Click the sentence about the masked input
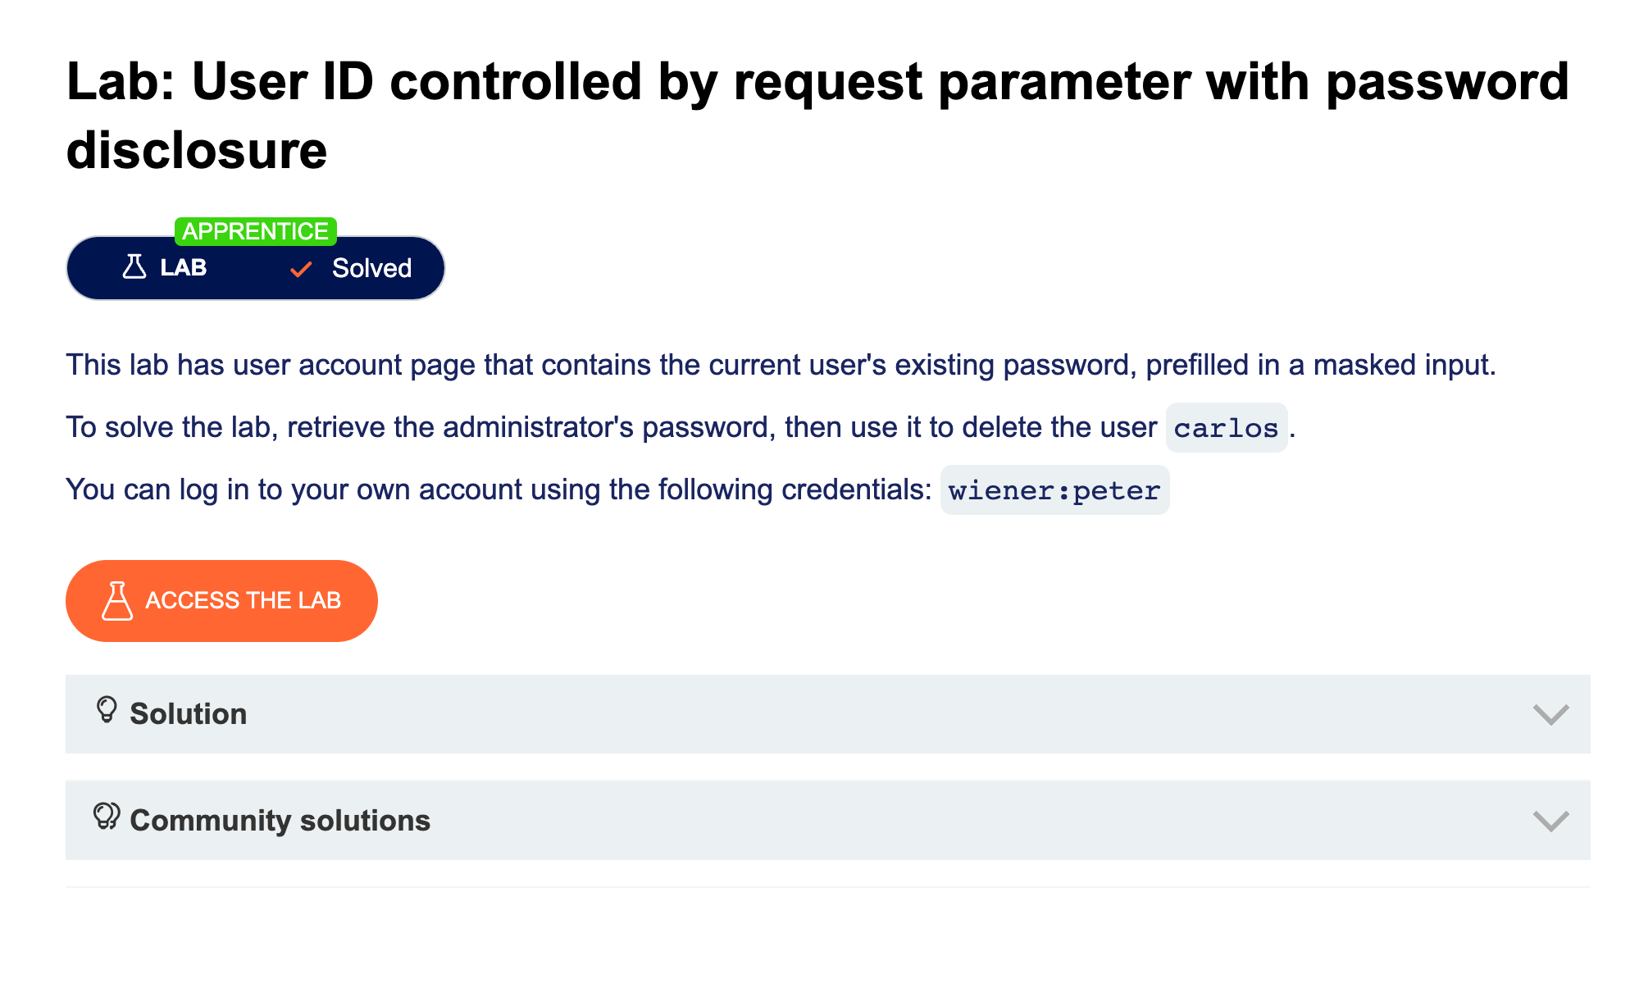 tap(781, 365)
